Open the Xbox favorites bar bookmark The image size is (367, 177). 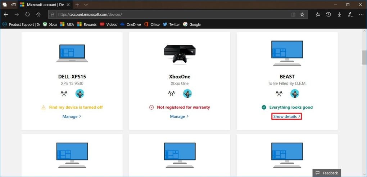tap(50, 24)
